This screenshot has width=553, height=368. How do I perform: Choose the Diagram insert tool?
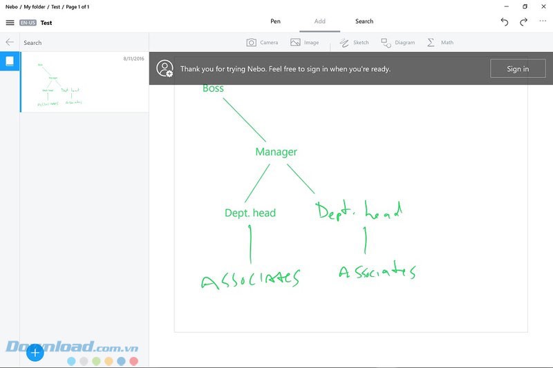pos(386,43)
